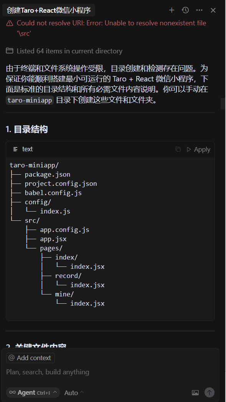Start a new chat with the plus icon
The width and height of the screenshot is (226, 402).
point(172,10)
